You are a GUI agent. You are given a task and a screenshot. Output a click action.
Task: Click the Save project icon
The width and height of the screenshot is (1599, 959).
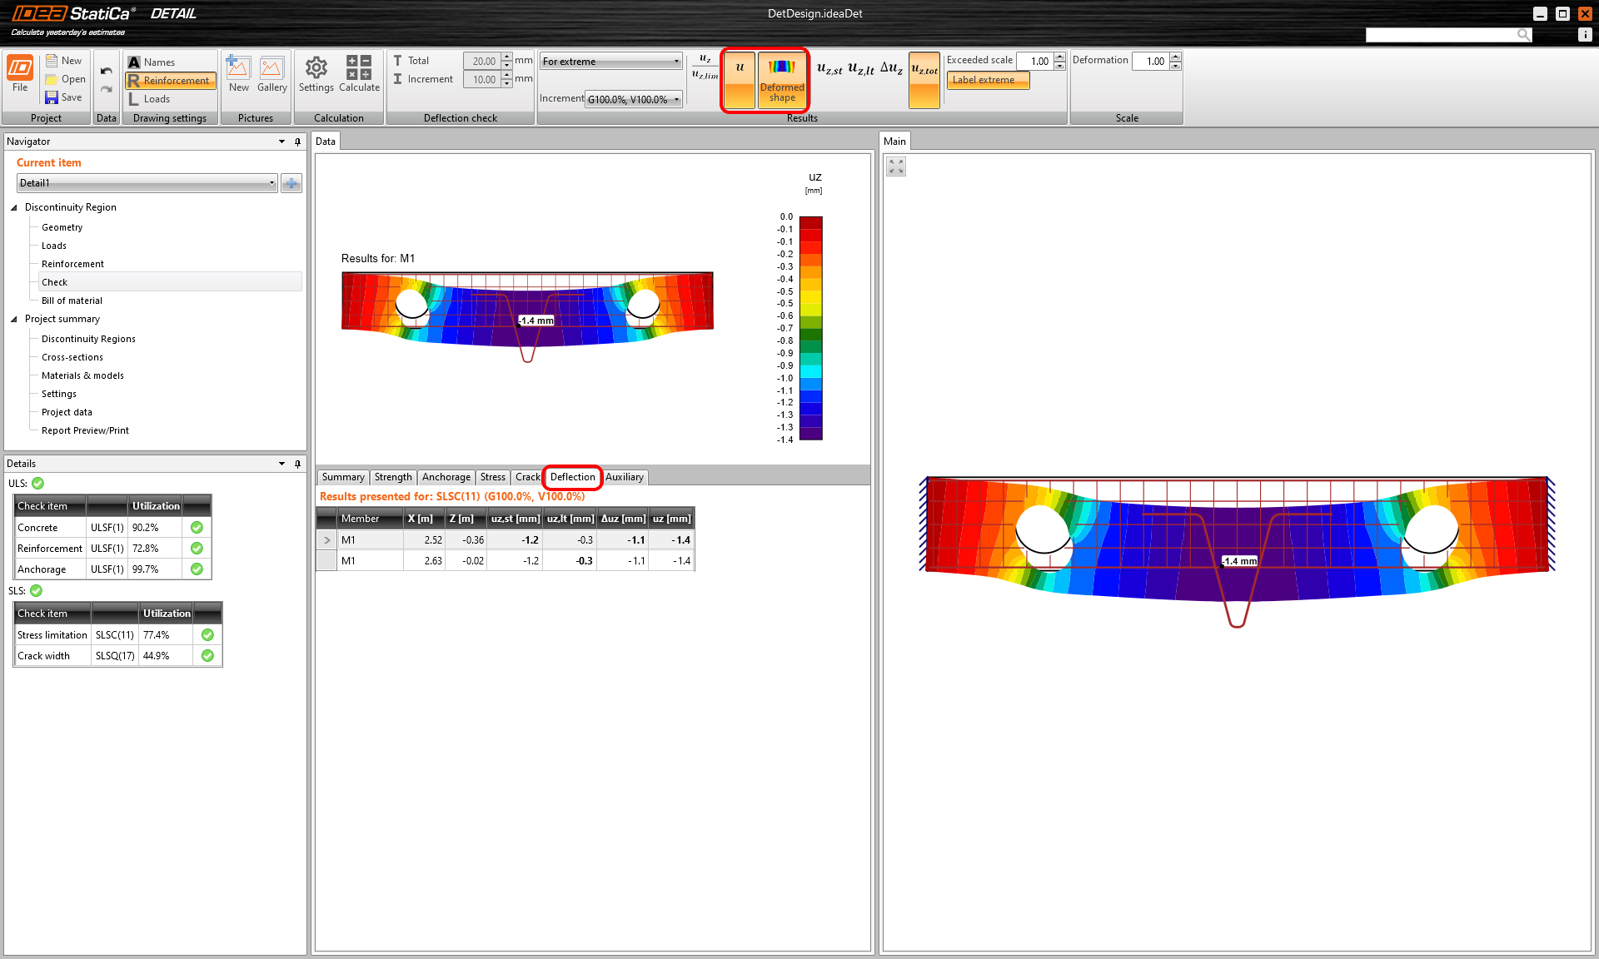click(52, 97)
